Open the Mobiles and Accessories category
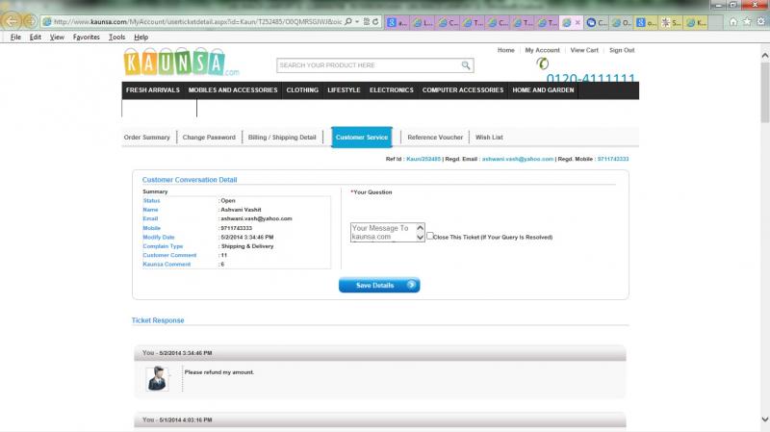Viewport: 770px width, 432px height. 233,90
